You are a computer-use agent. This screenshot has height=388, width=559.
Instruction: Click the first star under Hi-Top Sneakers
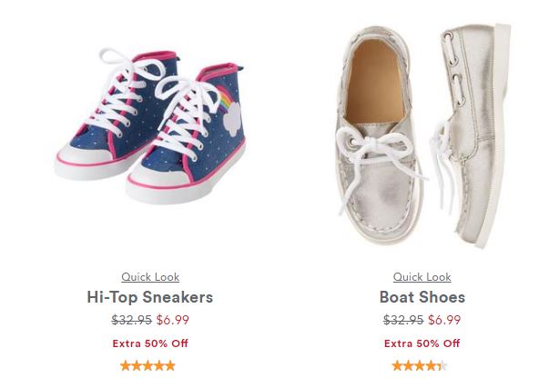(126, 365)
